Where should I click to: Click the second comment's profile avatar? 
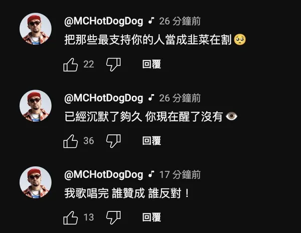tap(36, 106)
